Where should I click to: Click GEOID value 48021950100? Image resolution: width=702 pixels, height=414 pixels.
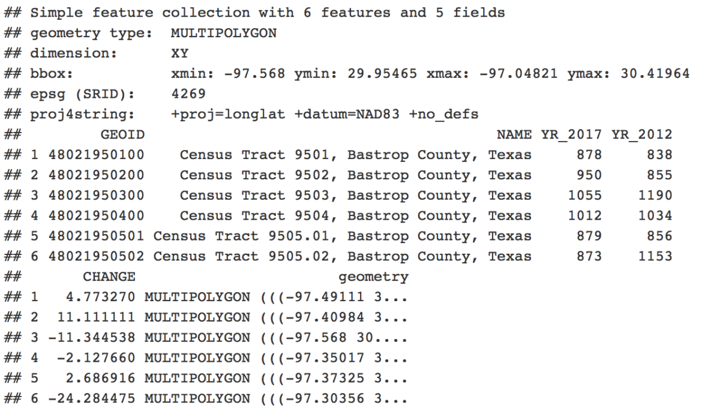pos(105,155)
